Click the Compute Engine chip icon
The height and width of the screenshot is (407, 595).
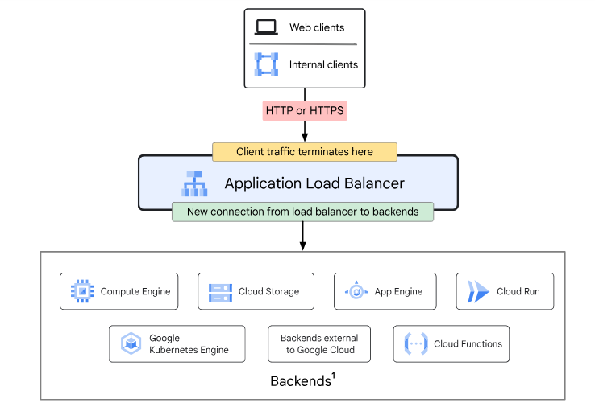pos(82,291)
